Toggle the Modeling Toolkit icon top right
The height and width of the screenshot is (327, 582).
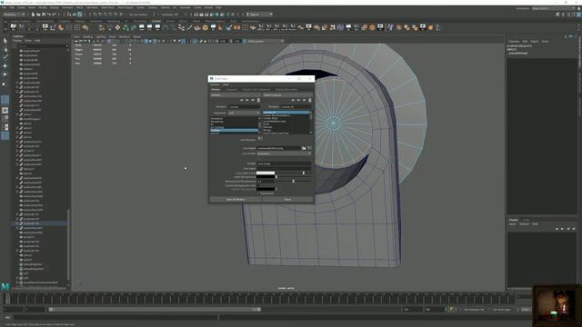point(557,15)
